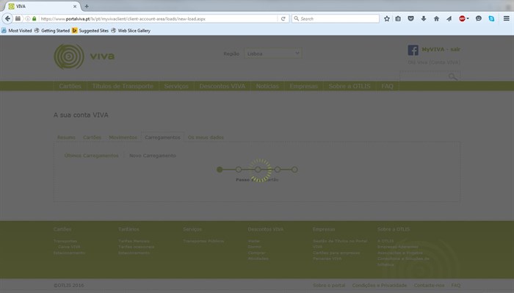Open the downloads arrow icon
Viewport: 514px width, 293px height.
(x=424, y=18)
